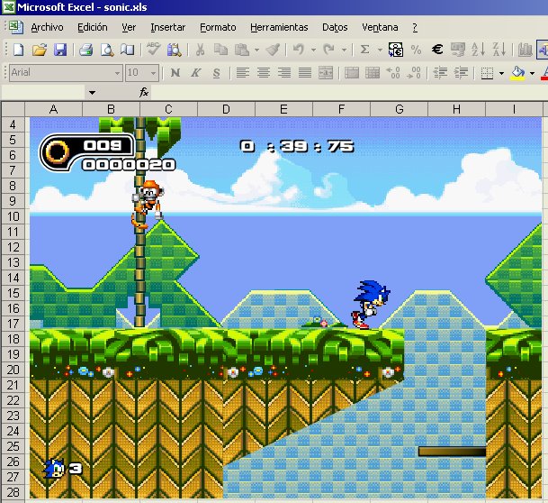The width and height of the screenshot is (548, 503).
Task: Print the sheet with the printer icon
Action: coord(86,50)
